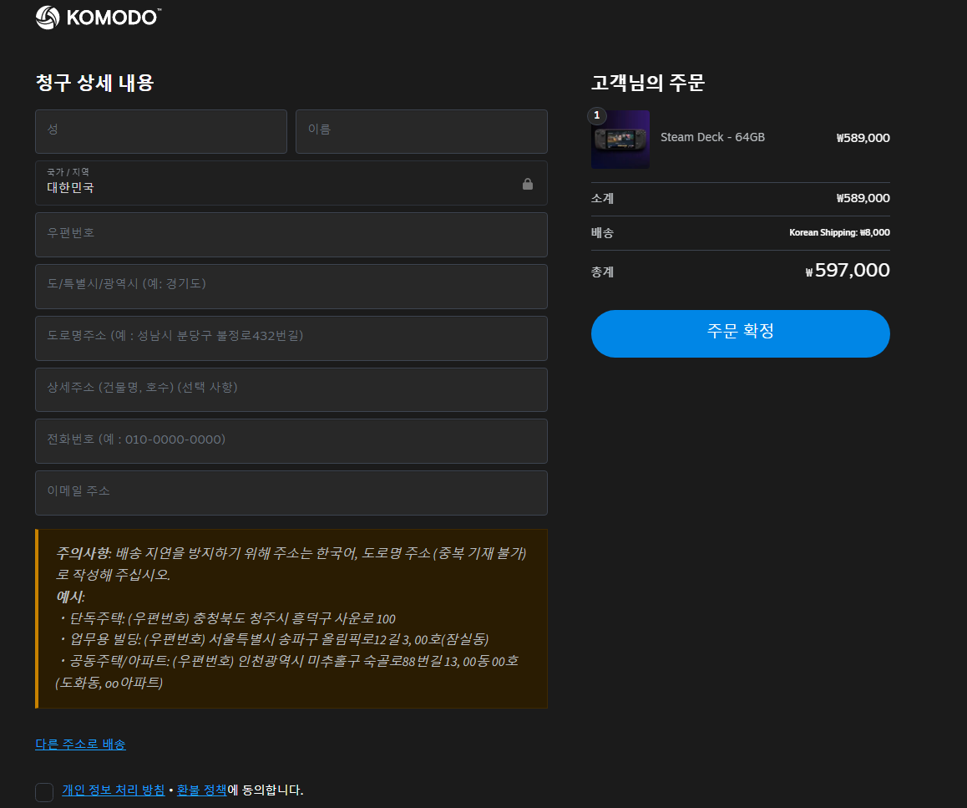Click the 이름 first name field
This screenshot has height=808, width=967.
tap(421, 131)
